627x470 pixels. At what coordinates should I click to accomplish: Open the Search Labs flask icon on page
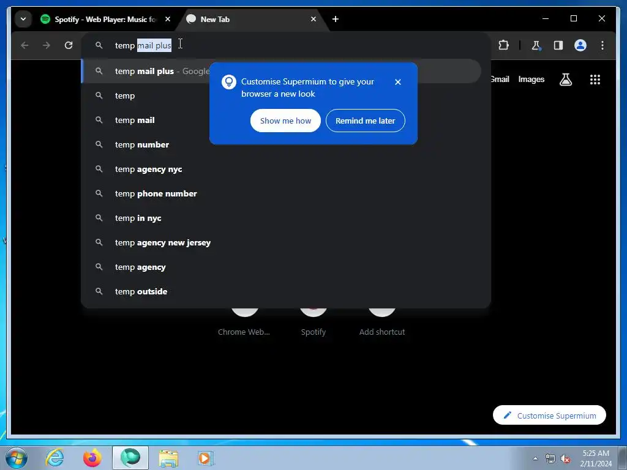pyautogui.click(x=565, y=80)
